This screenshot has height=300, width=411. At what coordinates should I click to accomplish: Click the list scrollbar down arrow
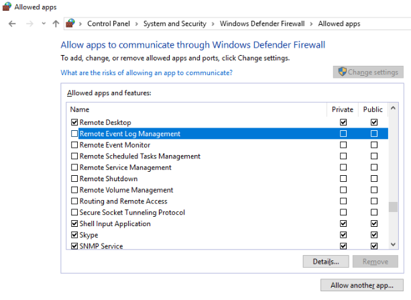[x=393, y=244]
